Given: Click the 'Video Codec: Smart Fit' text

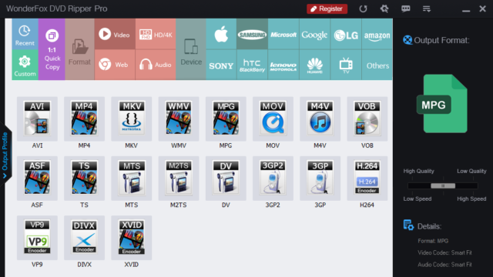Looking at the screenshot, I should 444,253.
